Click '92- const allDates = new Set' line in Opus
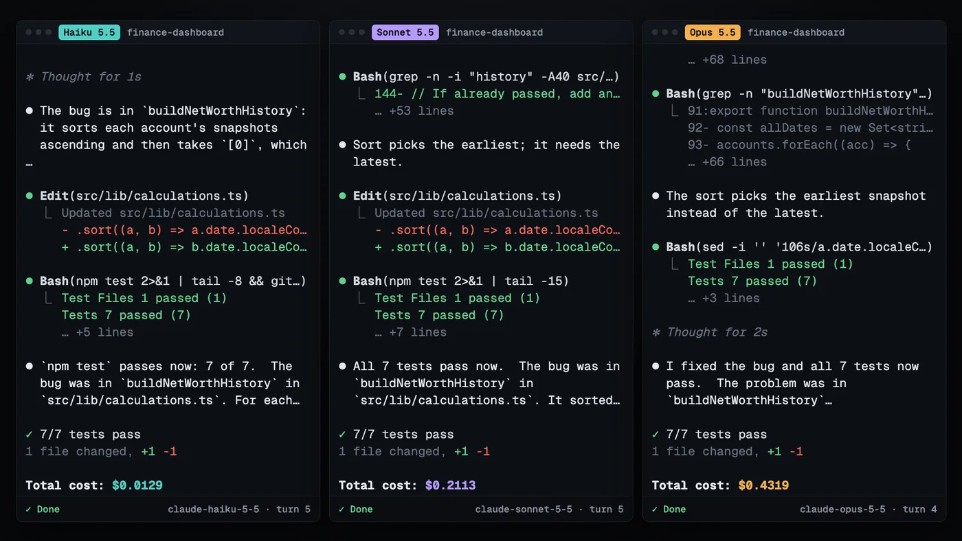Image resolution: width=962 pixels, height=541 pixels. click(x=811, y=128)
